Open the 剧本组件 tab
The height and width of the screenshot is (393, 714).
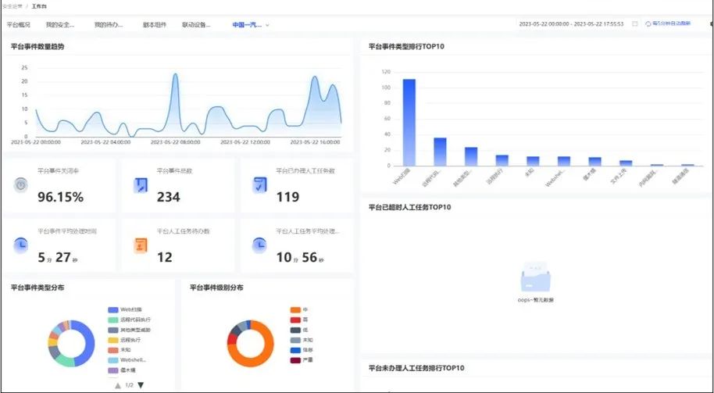pos(153,25)
